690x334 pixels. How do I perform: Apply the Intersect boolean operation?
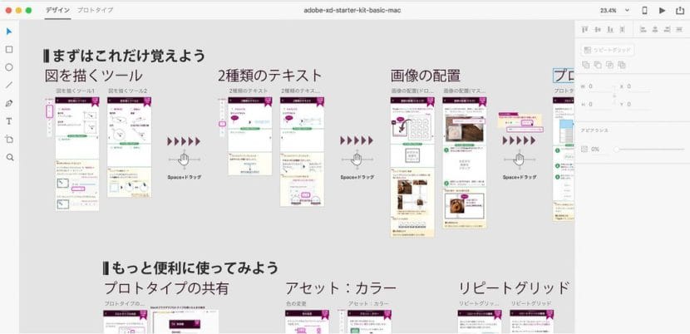pyautogui.click(x=609, y=65)
